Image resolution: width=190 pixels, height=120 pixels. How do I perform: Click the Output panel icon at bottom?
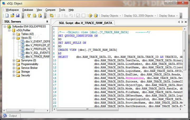click(x=5, y=116)
